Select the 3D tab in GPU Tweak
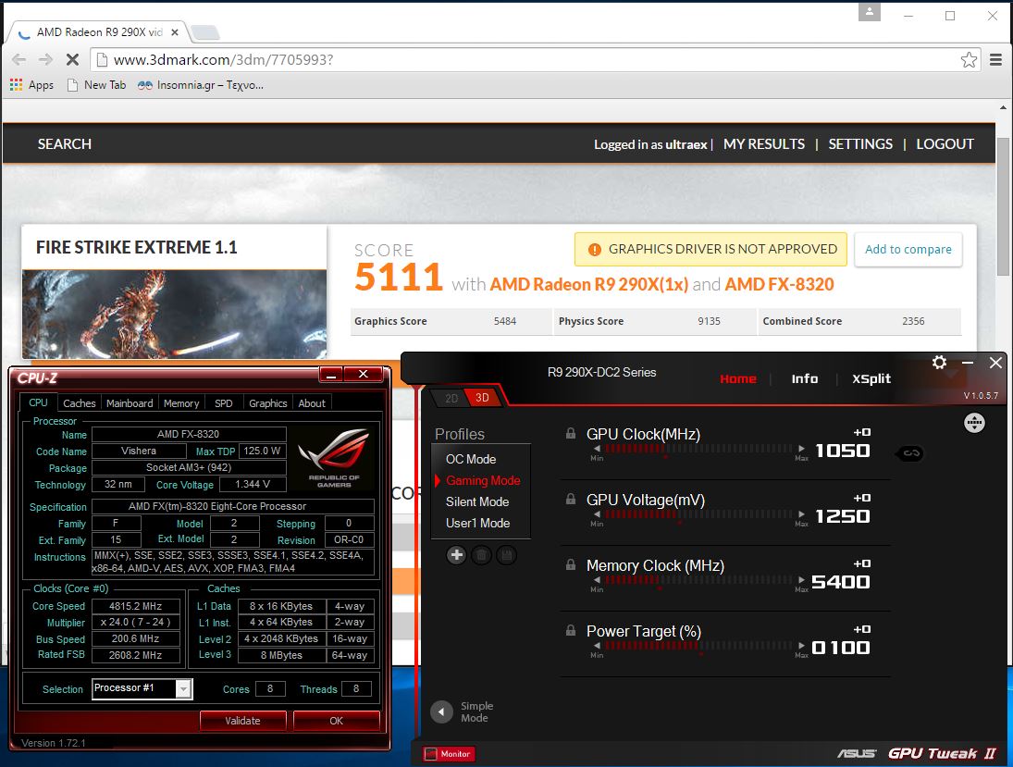 click(483, 398)
